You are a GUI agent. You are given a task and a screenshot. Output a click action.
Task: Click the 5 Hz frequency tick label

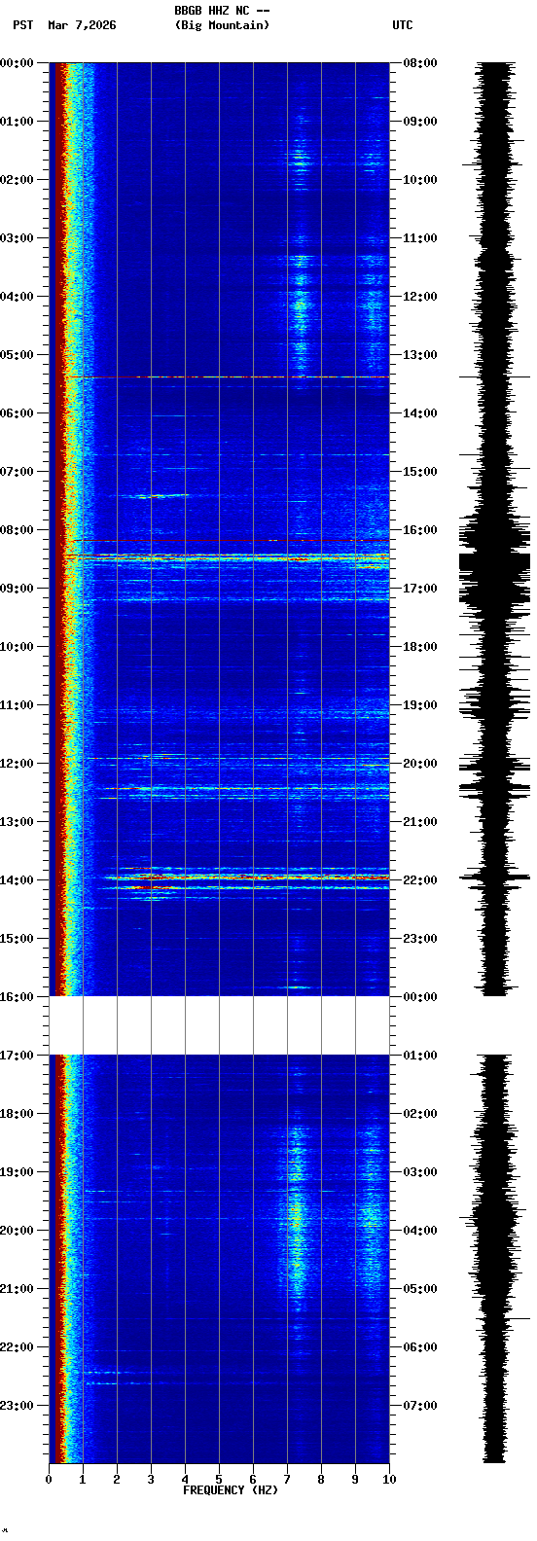(219, 1480)
